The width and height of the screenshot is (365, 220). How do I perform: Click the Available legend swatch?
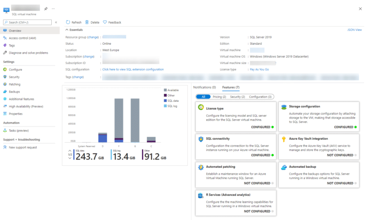165,90
